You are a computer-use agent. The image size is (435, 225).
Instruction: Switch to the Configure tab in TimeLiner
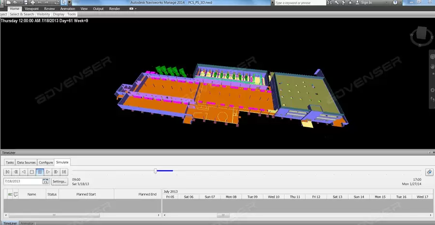[46, 162]
